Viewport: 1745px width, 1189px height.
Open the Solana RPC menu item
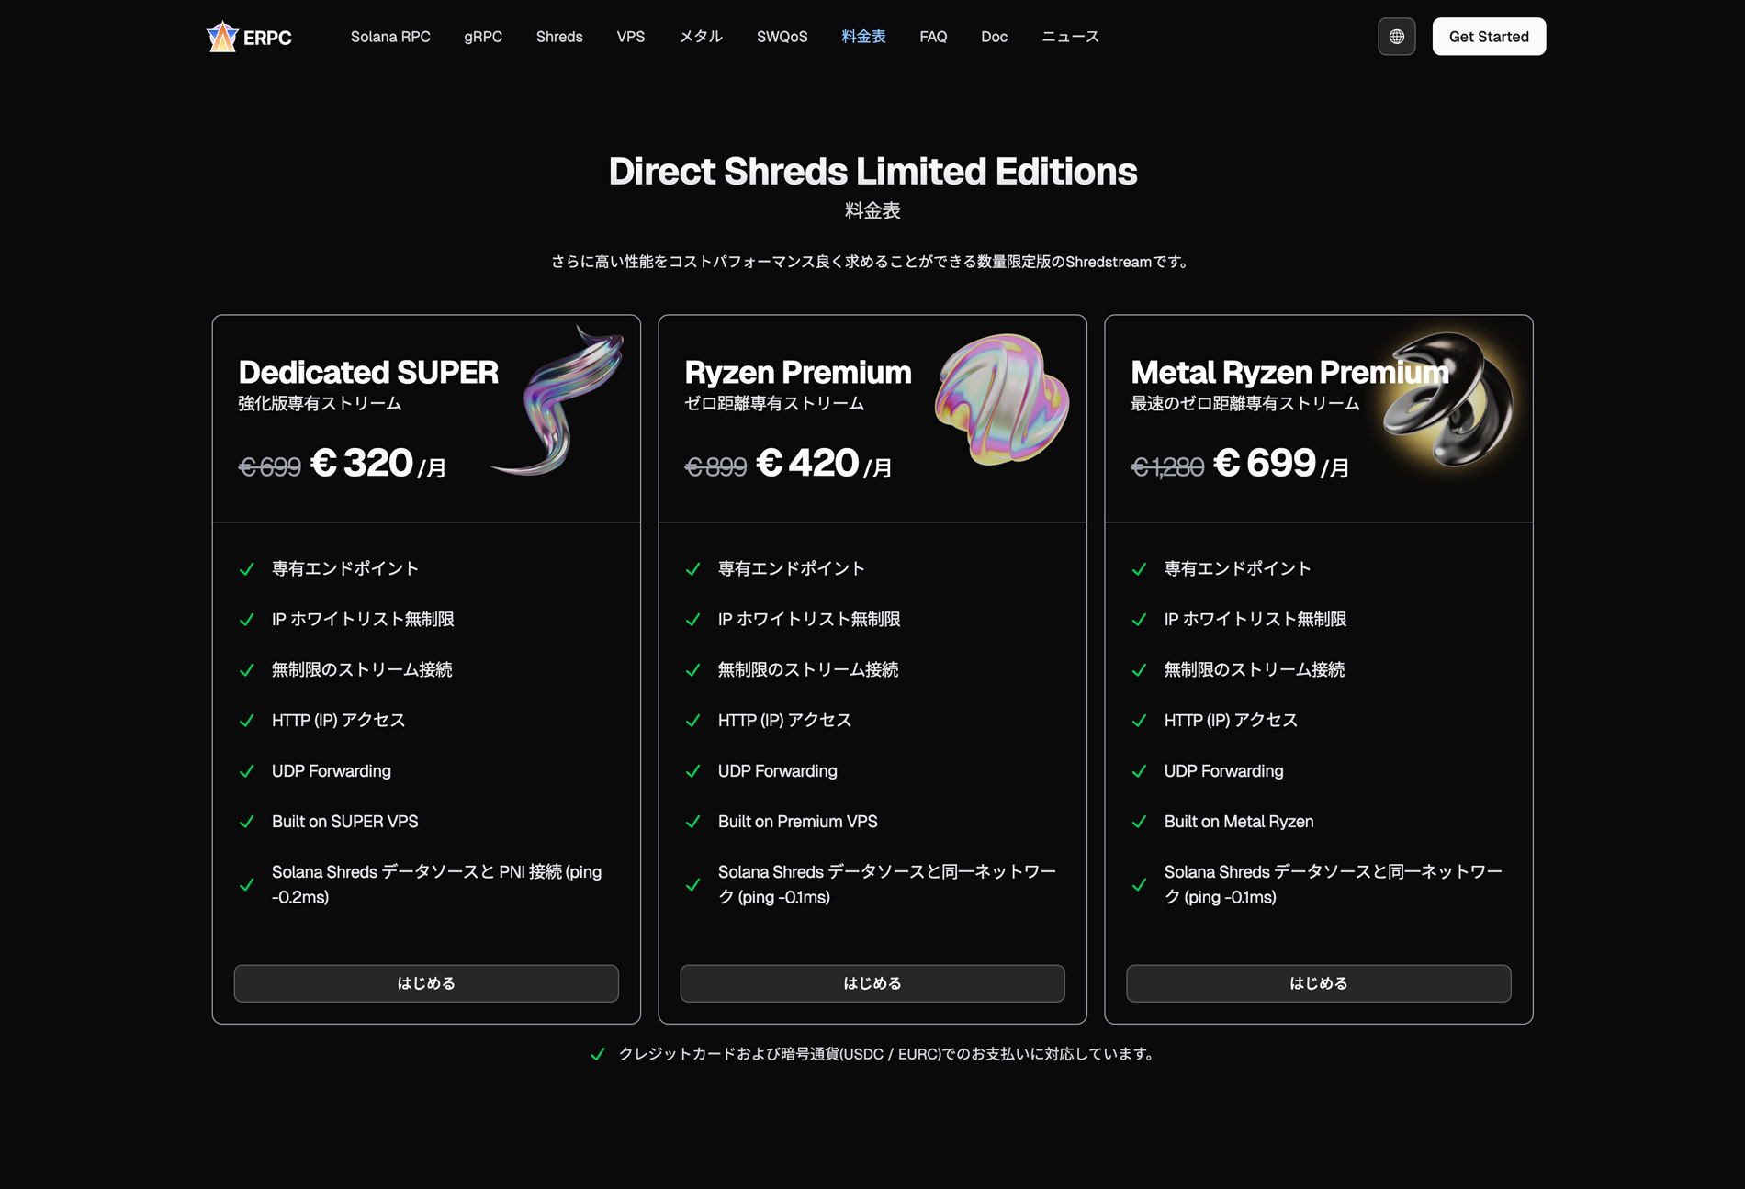[390, 37]
